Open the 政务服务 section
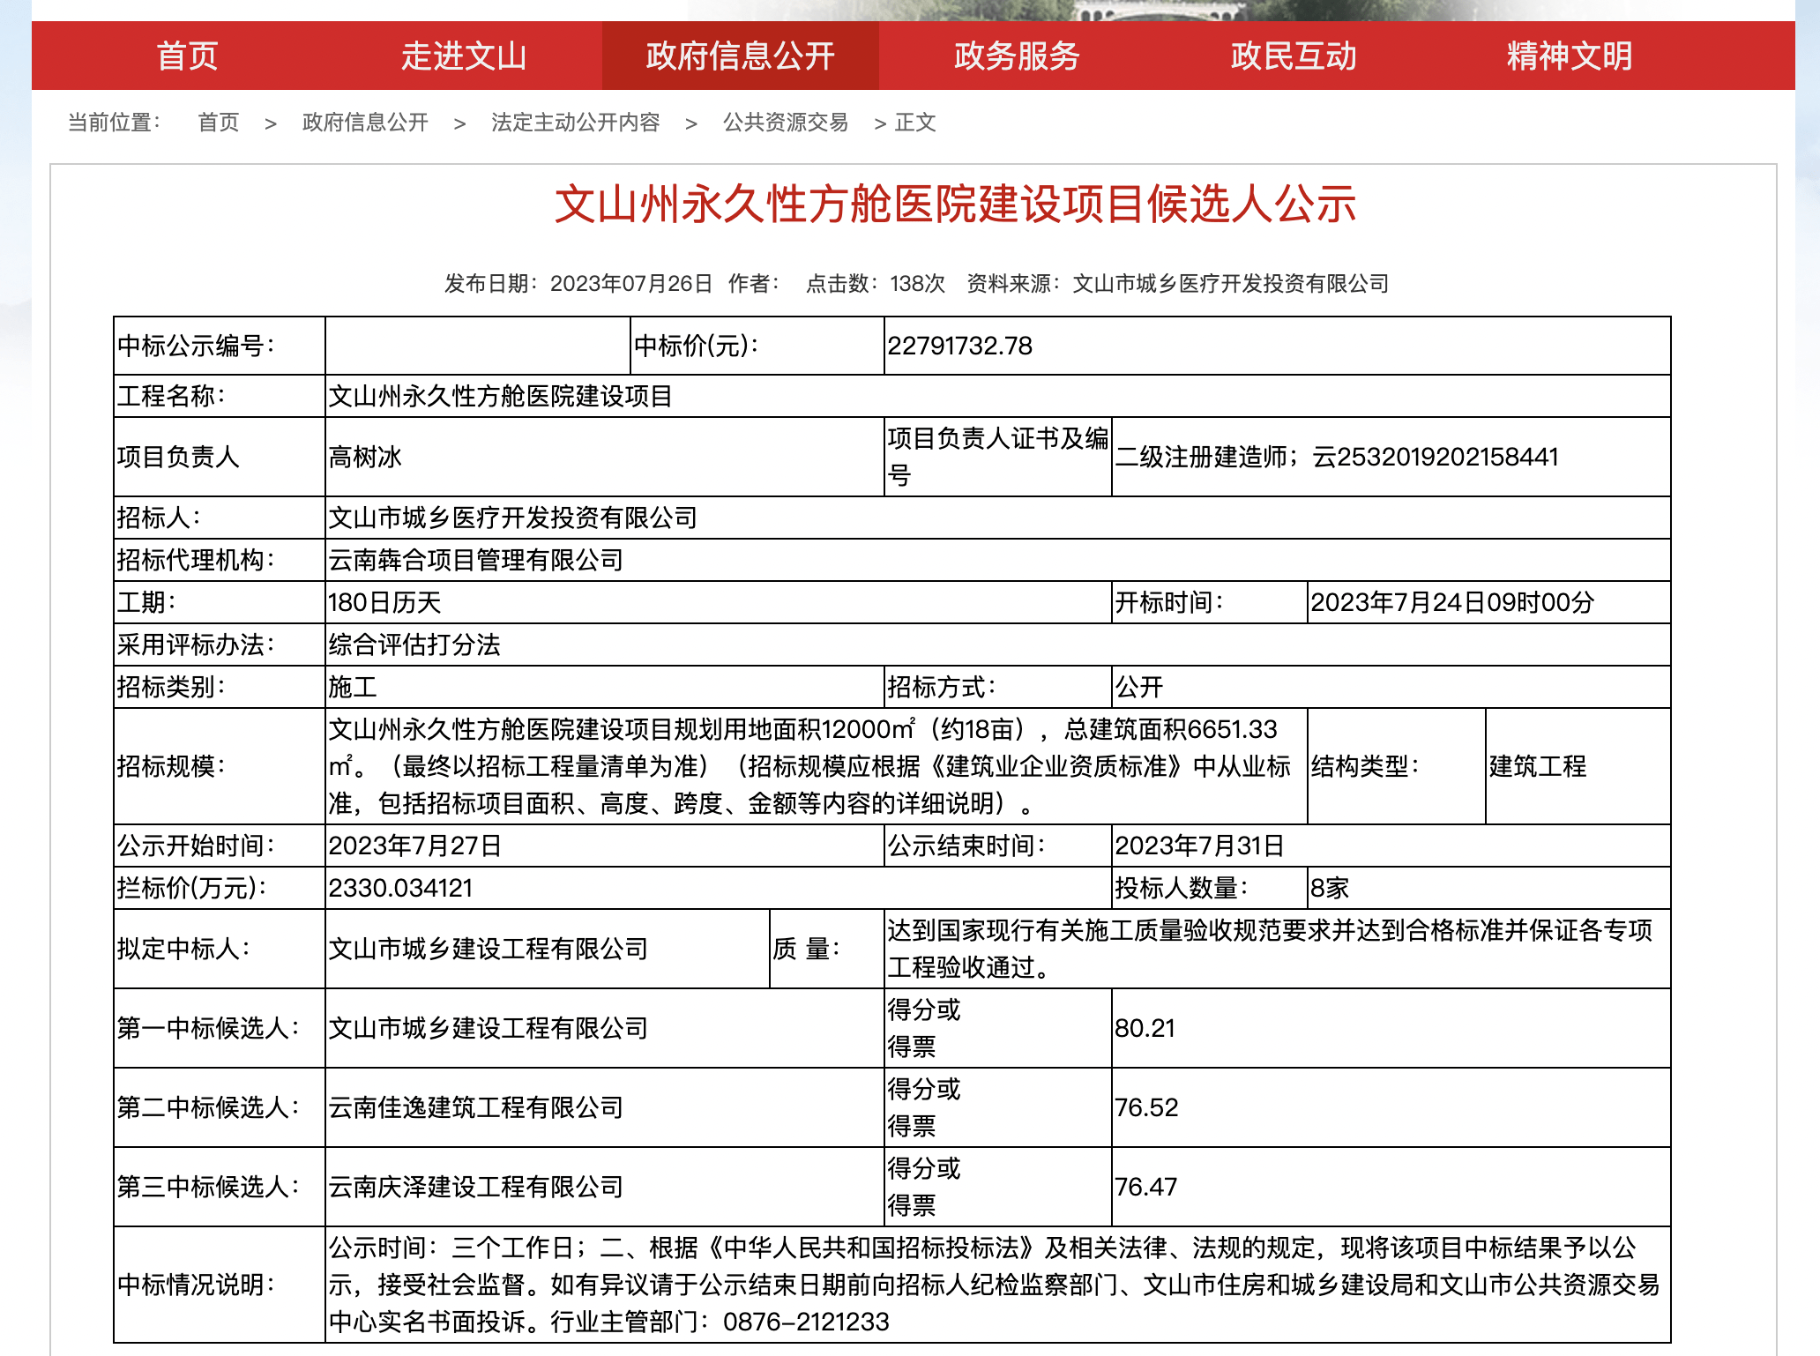Viewport: 1820px width, 1356px height. click(x=1017, y=56)
